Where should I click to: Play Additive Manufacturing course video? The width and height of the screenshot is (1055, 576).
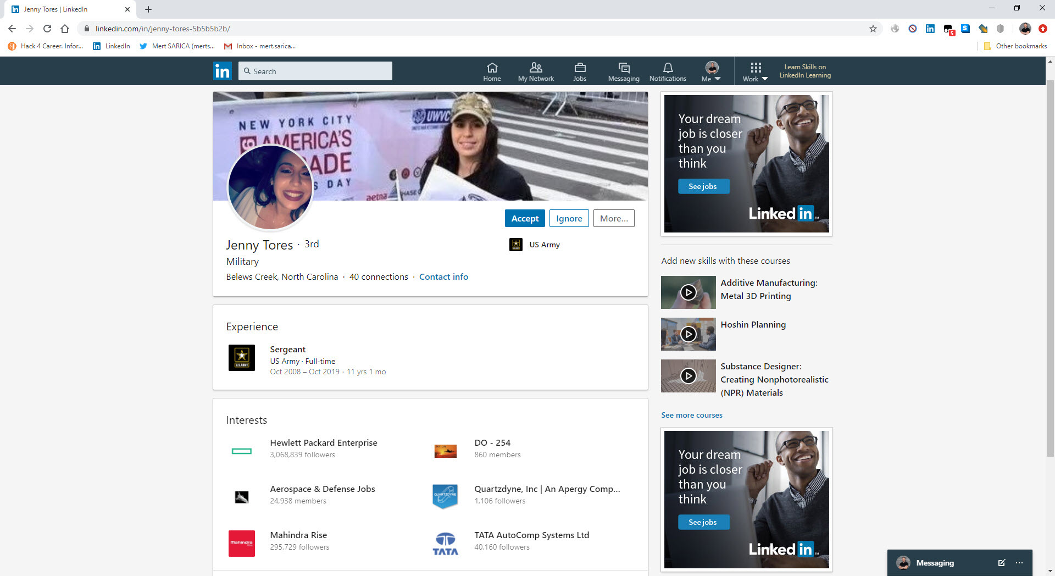tap(688, 292)
